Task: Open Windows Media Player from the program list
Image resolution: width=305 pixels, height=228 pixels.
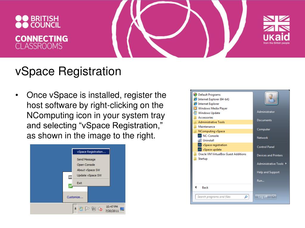Action: (x=213, y=108)
